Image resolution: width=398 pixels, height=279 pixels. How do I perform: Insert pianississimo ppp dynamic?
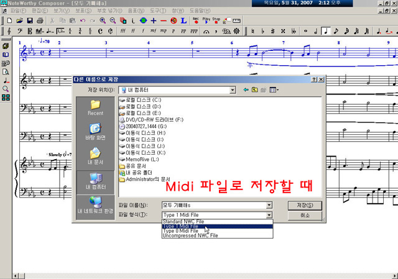point(194,31)
